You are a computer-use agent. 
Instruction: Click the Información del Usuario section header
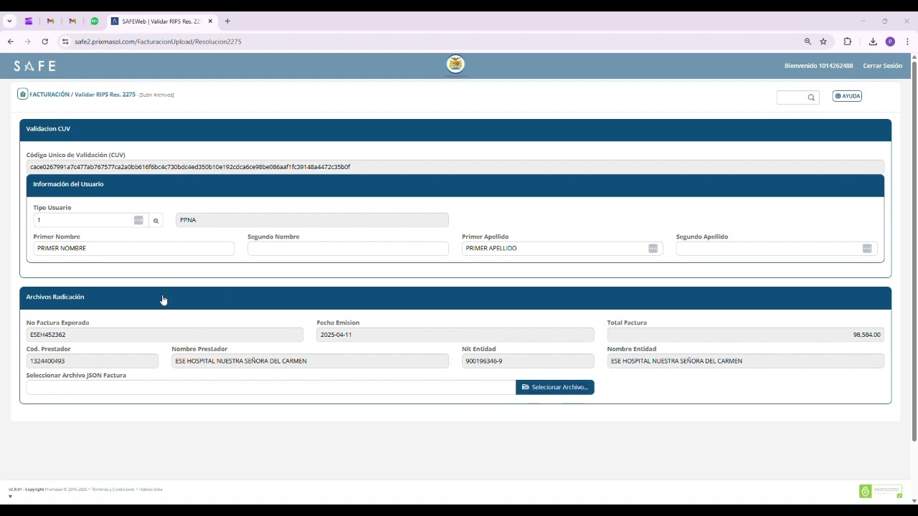click(455, 185)
